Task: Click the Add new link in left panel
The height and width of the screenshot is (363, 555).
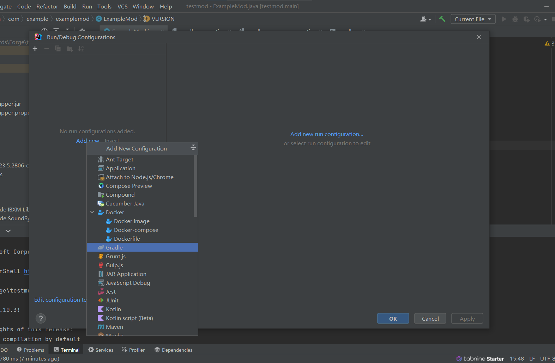Action: [88, 141]
